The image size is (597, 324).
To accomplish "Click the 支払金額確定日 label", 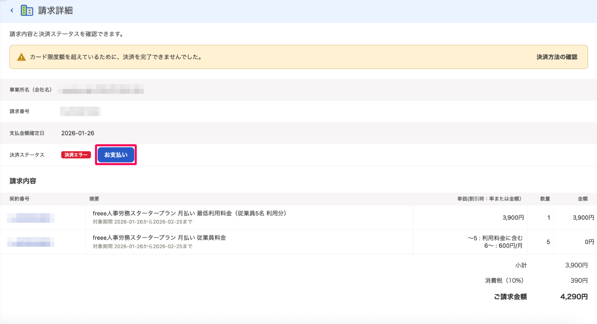I will click(27, 133).
